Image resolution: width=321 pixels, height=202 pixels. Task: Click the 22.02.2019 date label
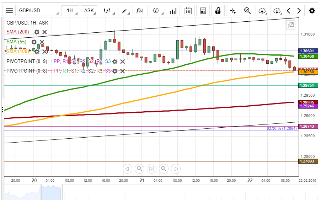tap(307, 181)
